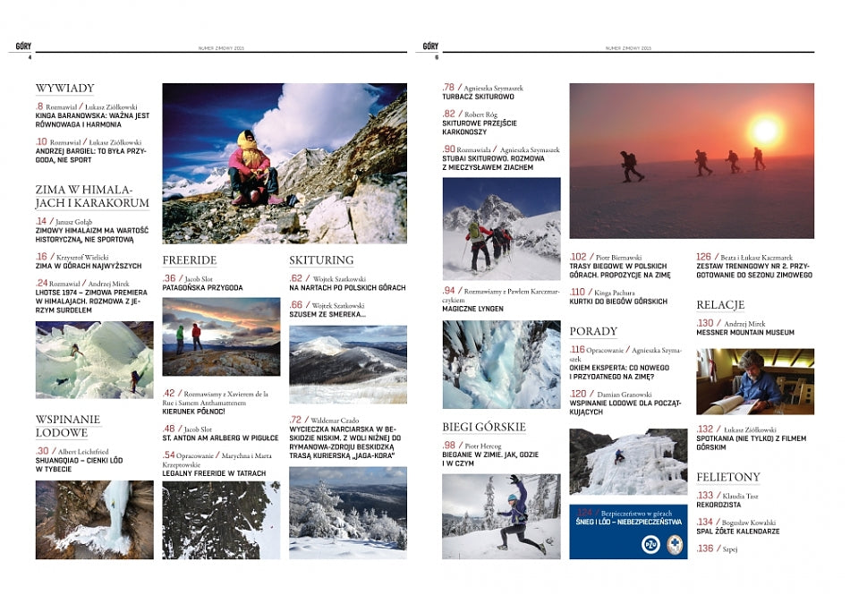Image resolution: width=850 pixels, height=595 pixels.
Task: Click the GÓRY logo on left page
Action: 23,46
